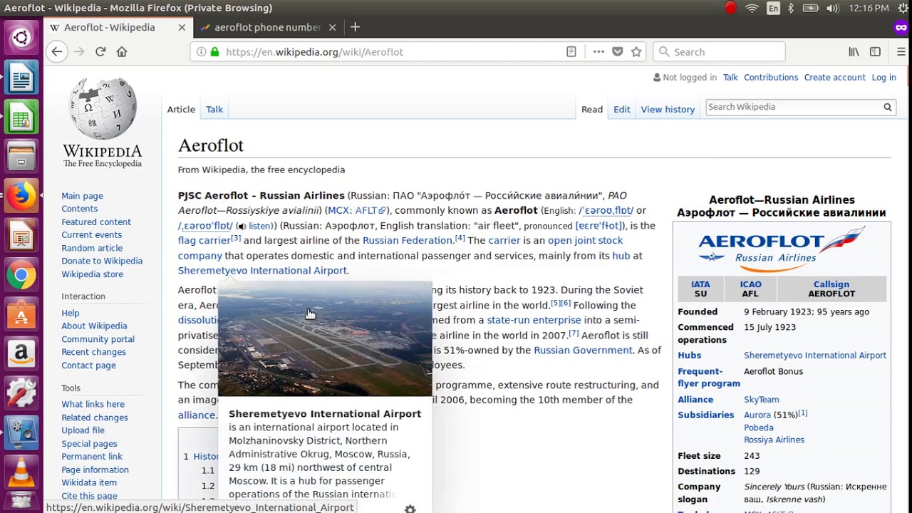The height and width of the screenshot is (513, 912).
Task: Open Main page sidebar link
Action: [82, 196]
